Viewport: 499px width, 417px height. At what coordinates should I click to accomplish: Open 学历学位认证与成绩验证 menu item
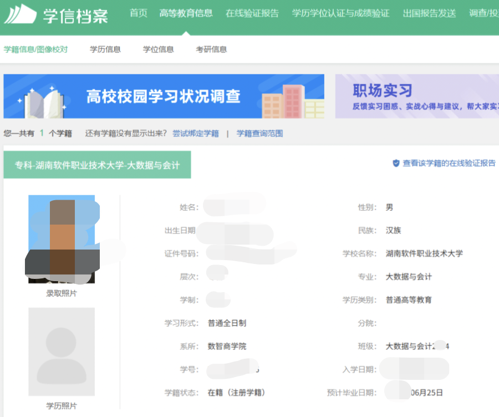(x=340, y=13)
